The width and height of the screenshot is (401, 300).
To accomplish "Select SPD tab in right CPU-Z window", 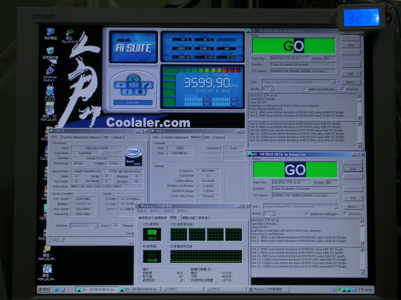I will [x=207, y=137].
